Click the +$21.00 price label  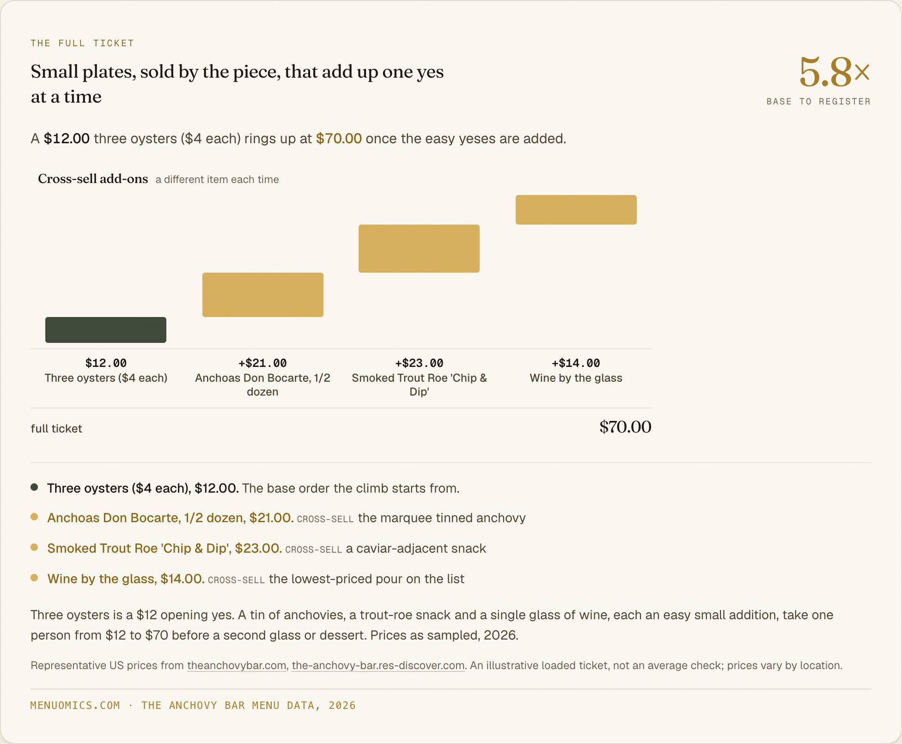[262, 363]
